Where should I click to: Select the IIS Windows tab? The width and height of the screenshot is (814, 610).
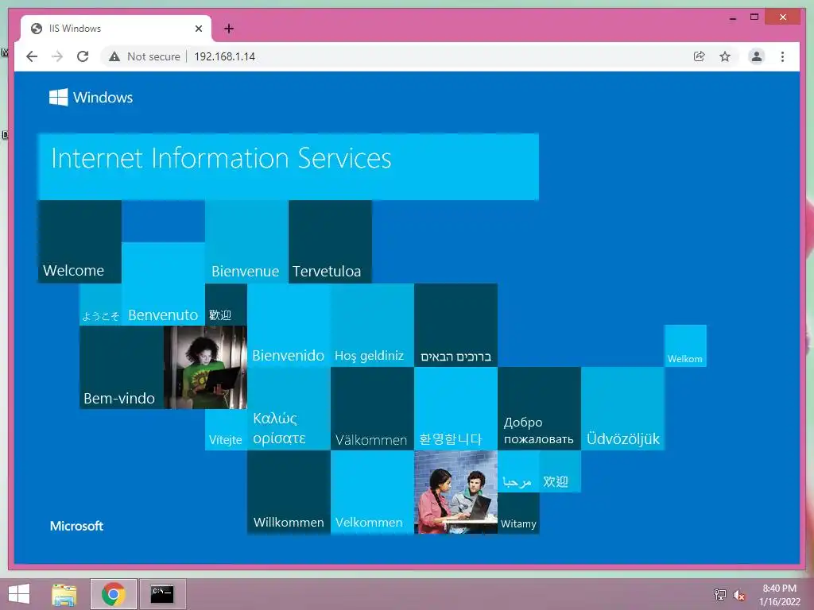116,29
